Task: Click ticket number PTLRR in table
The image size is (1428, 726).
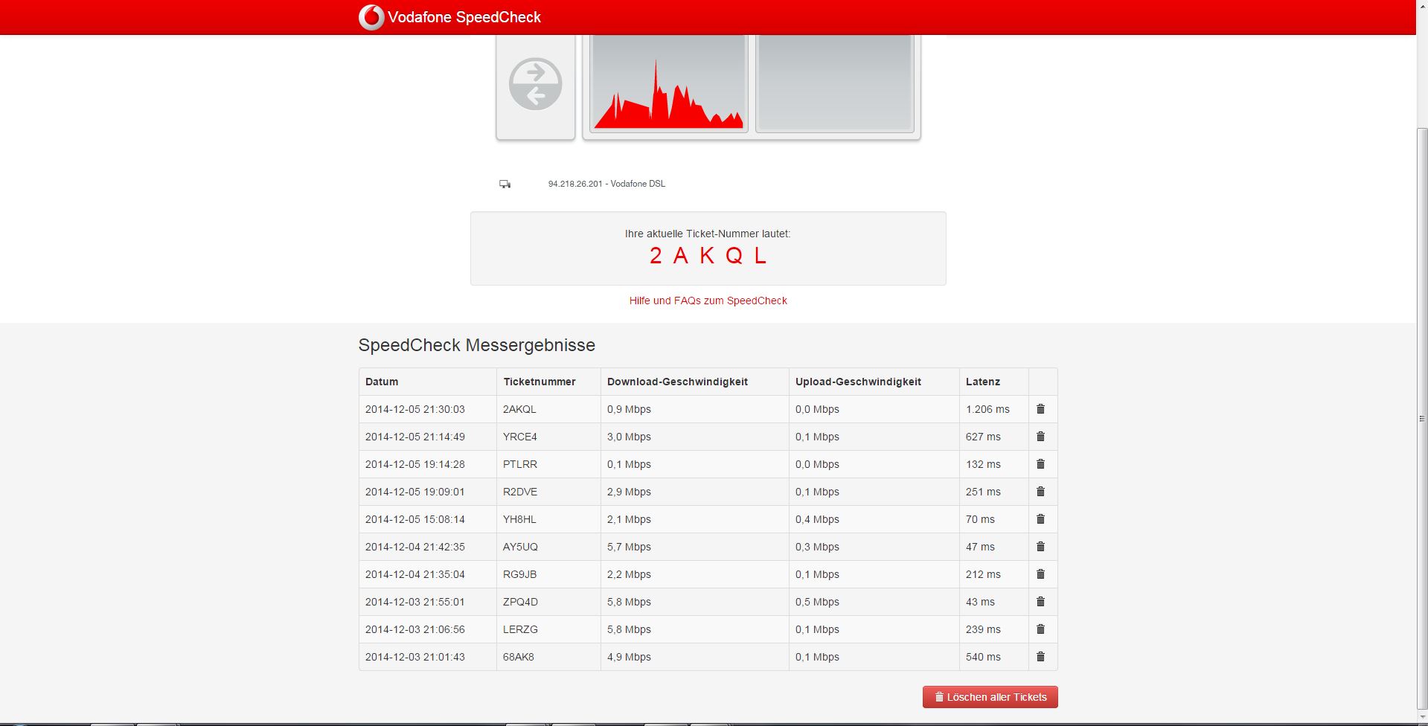Action: [x=519, y=464]
